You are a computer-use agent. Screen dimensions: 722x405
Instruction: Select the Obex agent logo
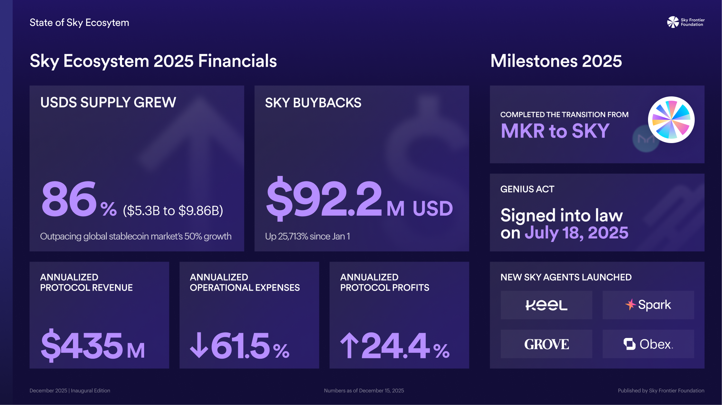click(x=648, y=344)
